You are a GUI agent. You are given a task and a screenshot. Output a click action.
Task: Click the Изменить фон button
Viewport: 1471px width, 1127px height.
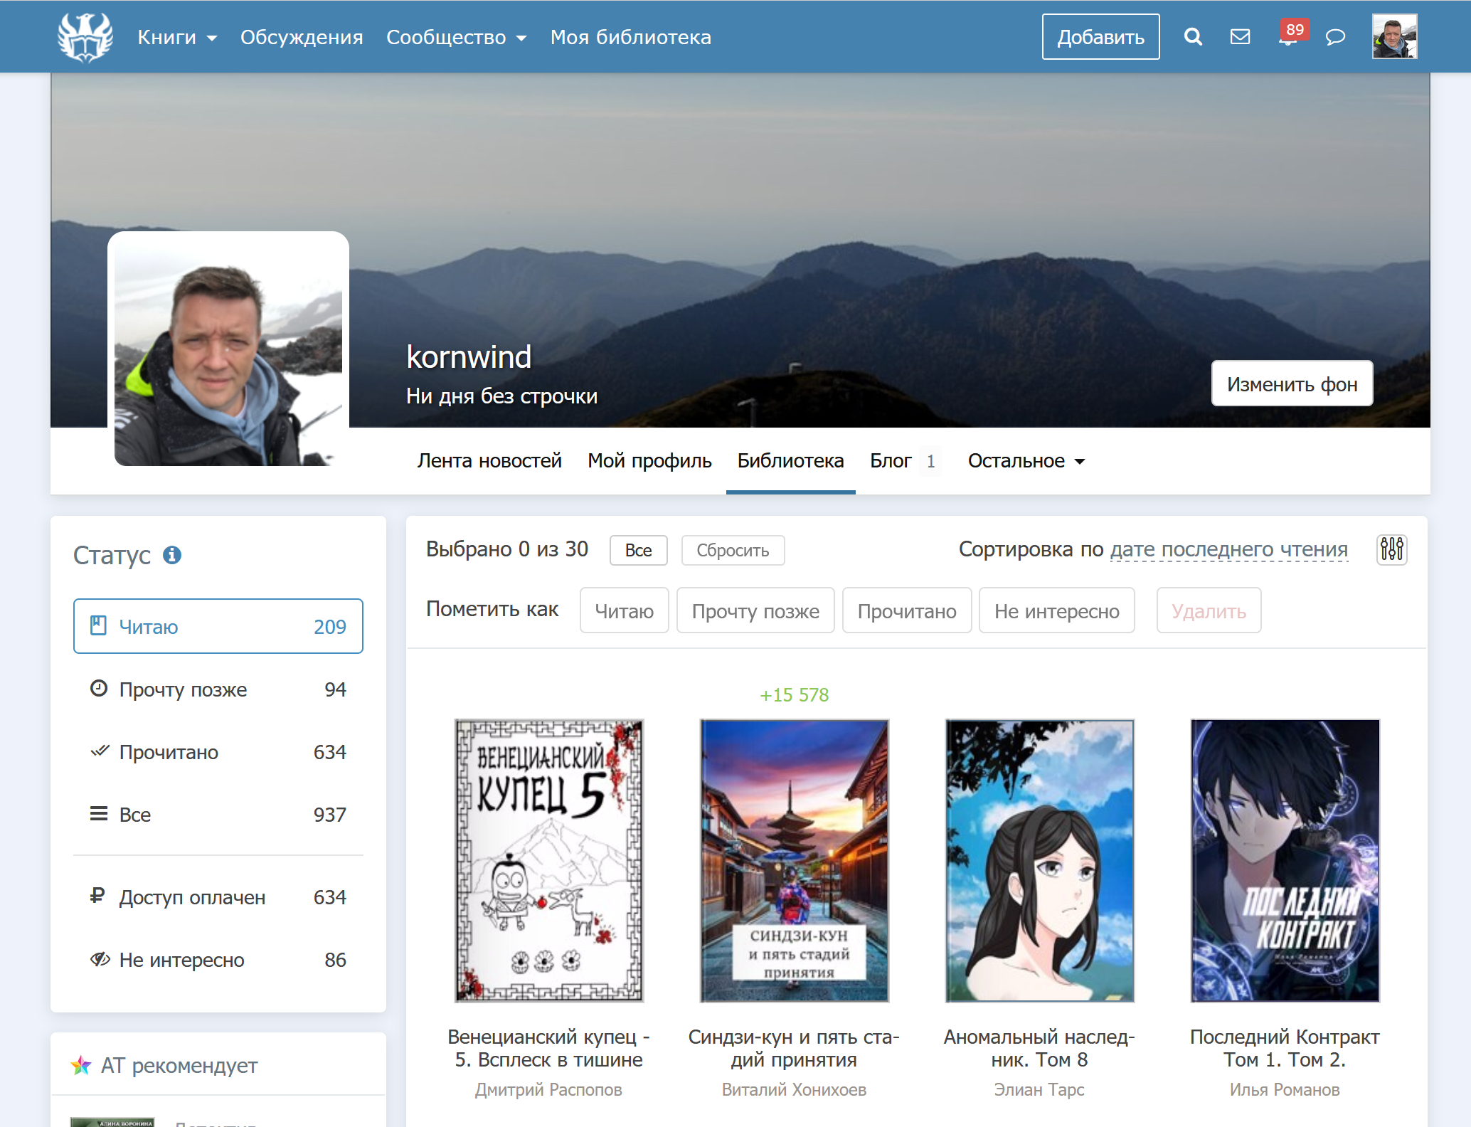point(1292,384)
